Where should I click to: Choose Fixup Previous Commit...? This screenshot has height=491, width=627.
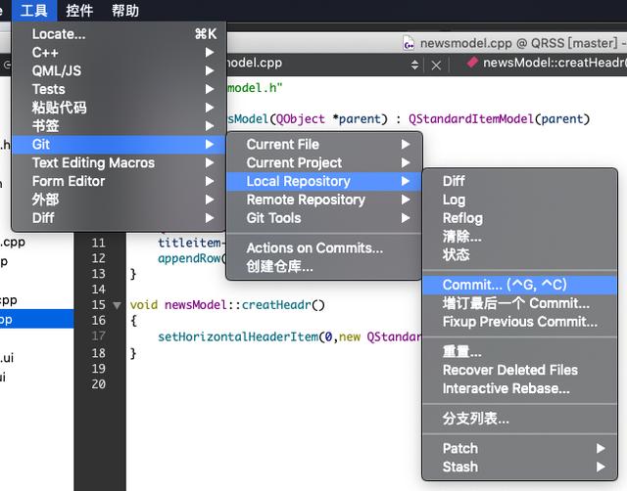coord(520,322)
